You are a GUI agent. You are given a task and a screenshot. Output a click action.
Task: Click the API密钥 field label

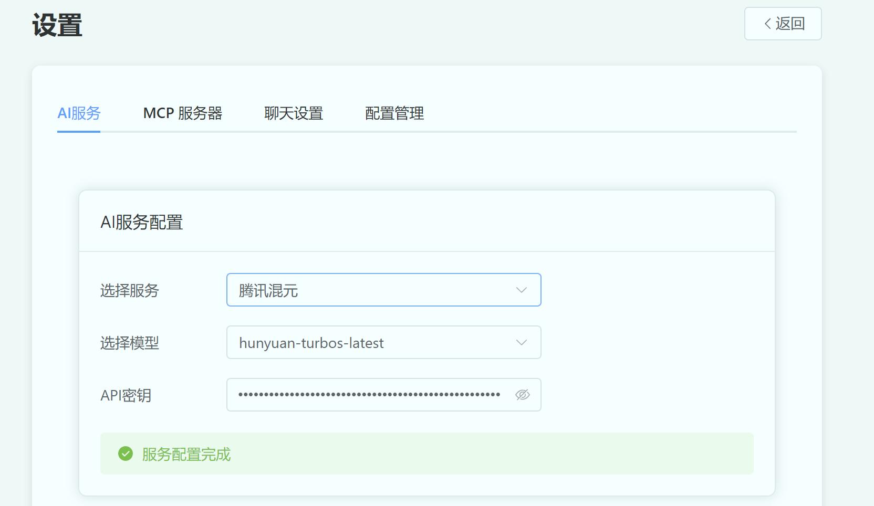click(x=126, y=396)
